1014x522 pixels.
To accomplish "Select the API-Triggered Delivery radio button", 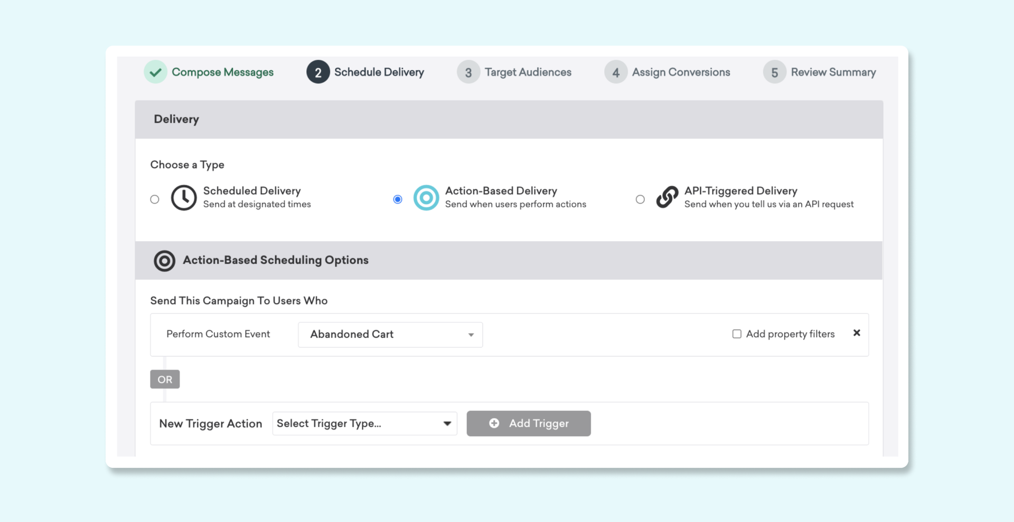I will (x=640, y=200).
